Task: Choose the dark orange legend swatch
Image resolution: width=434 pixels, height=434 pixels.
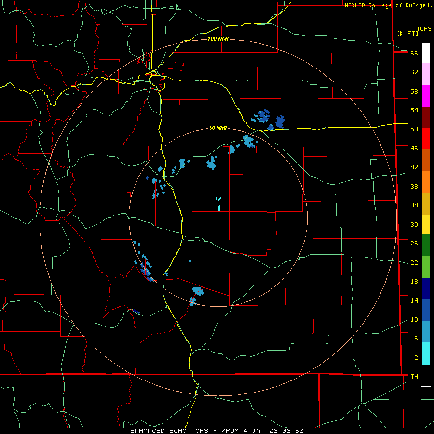Action: pyautogui.click(x=426, y=160)
